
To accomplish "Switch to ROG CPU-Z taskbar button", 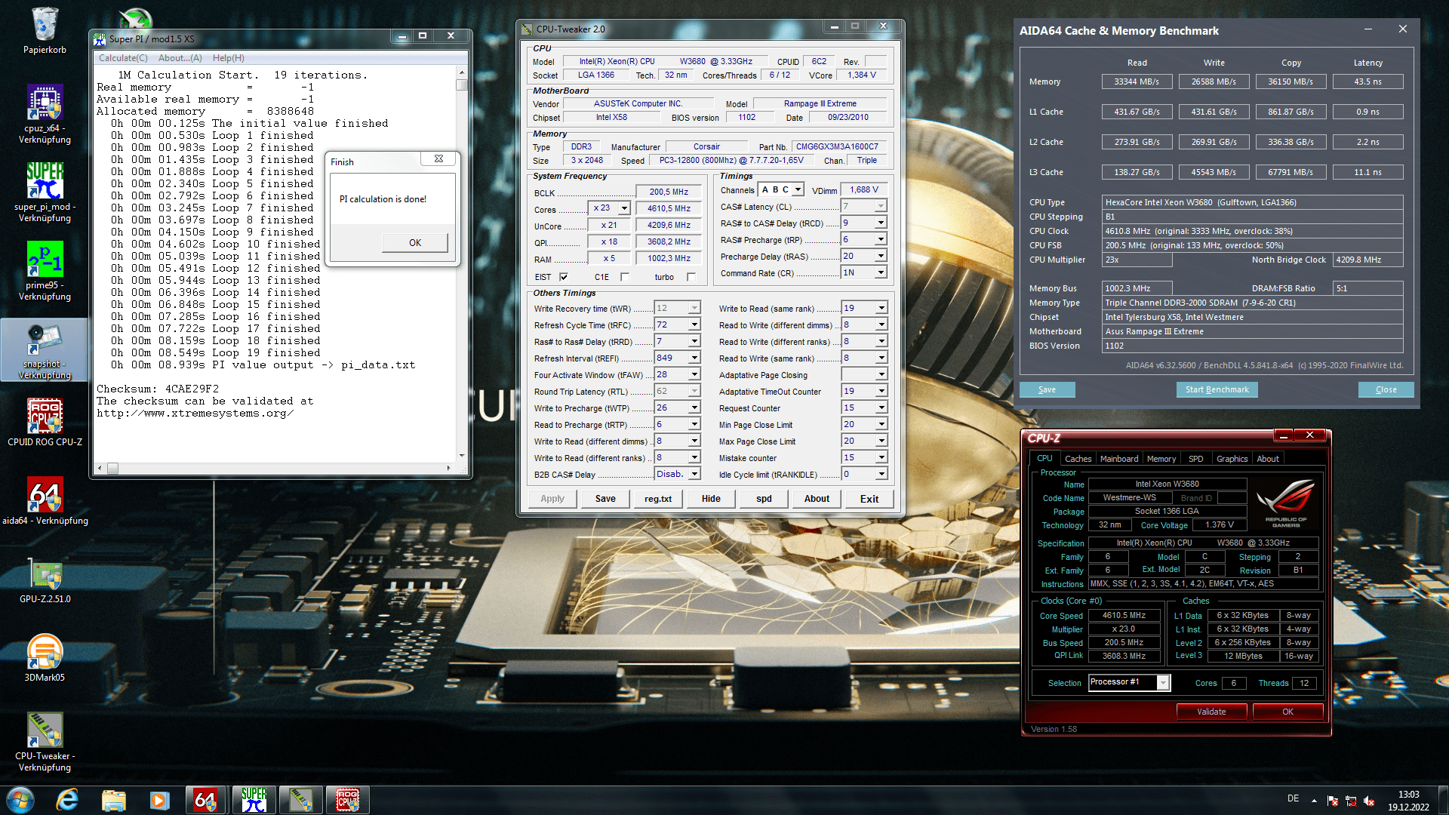I will [347, 800].
